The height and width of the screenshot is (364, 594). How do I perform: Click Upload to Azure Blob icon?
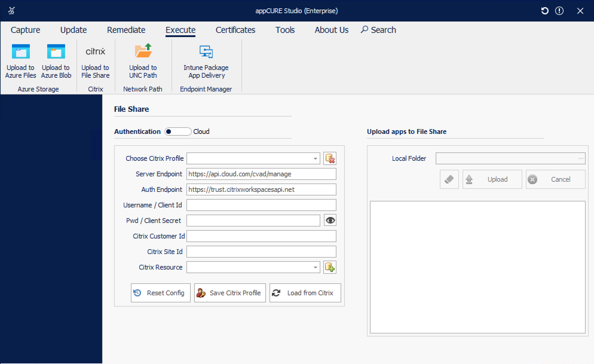(56, 52)
